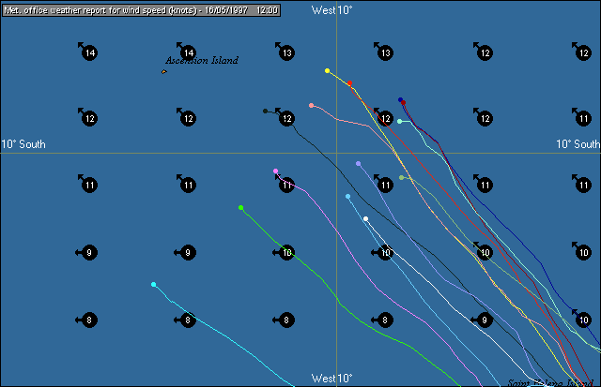This screenshot has width=601, height=387.
Task: Select the 10° South label on left edge
Action: coord(23,144)
